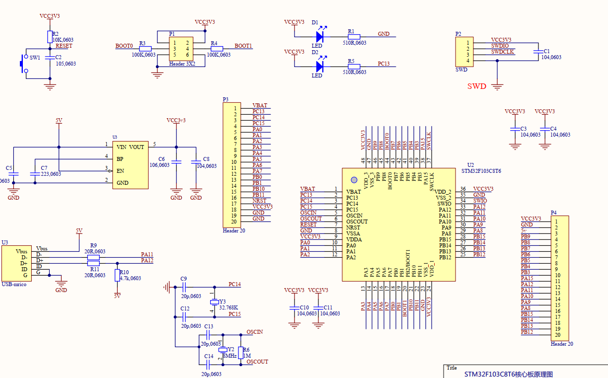Click the title text STM32F103C8T6核心板原理图
Screen dimensions: 608x378
click(x=509, y=374)
